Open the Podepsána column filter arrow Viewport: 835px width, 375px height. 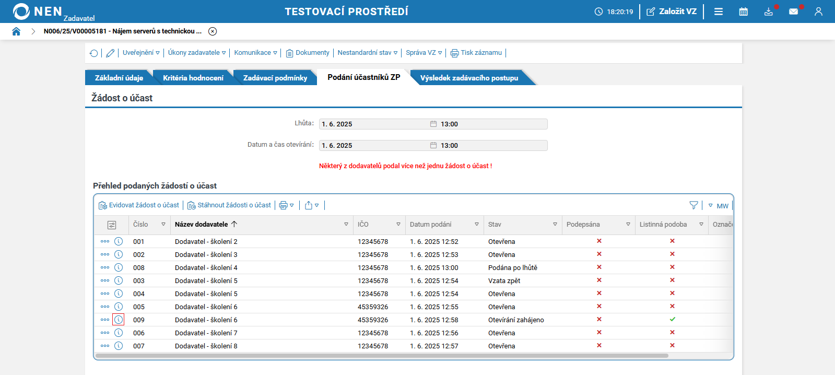point(628,225)
